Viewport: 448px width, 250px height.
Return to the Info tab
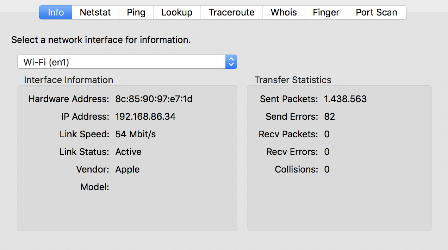(x=55, y=12)
